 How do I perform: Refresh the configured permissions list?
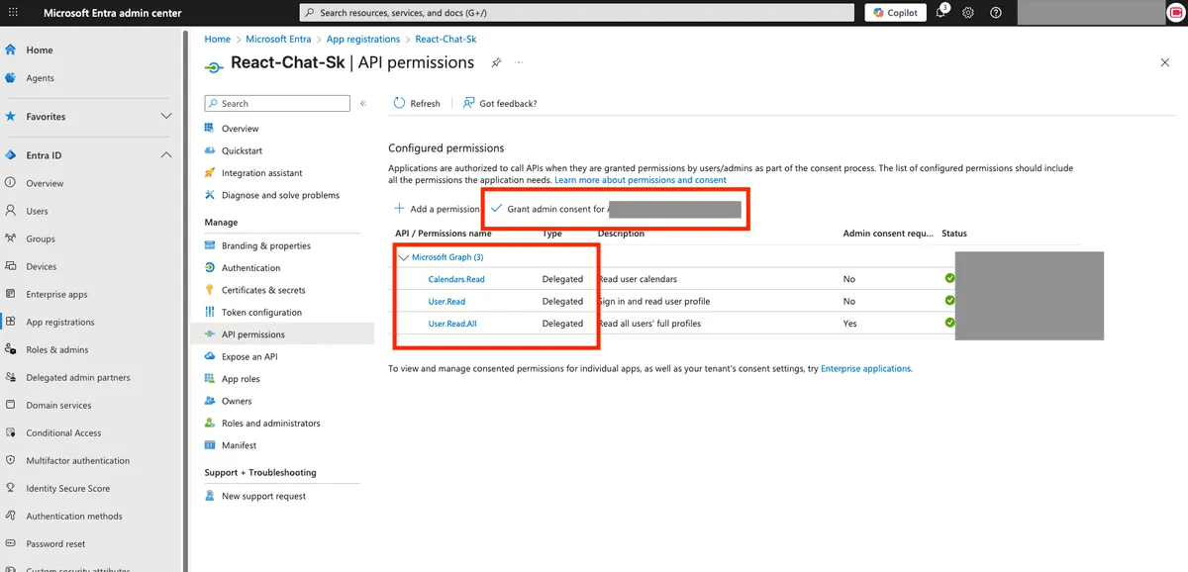(416, 103)
